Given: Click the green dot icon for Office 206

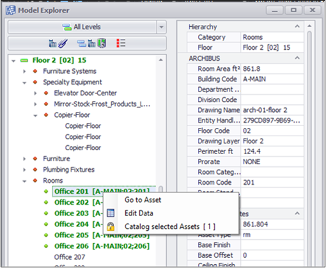Looking at the screenshot, I should click(x=46, y=246).
